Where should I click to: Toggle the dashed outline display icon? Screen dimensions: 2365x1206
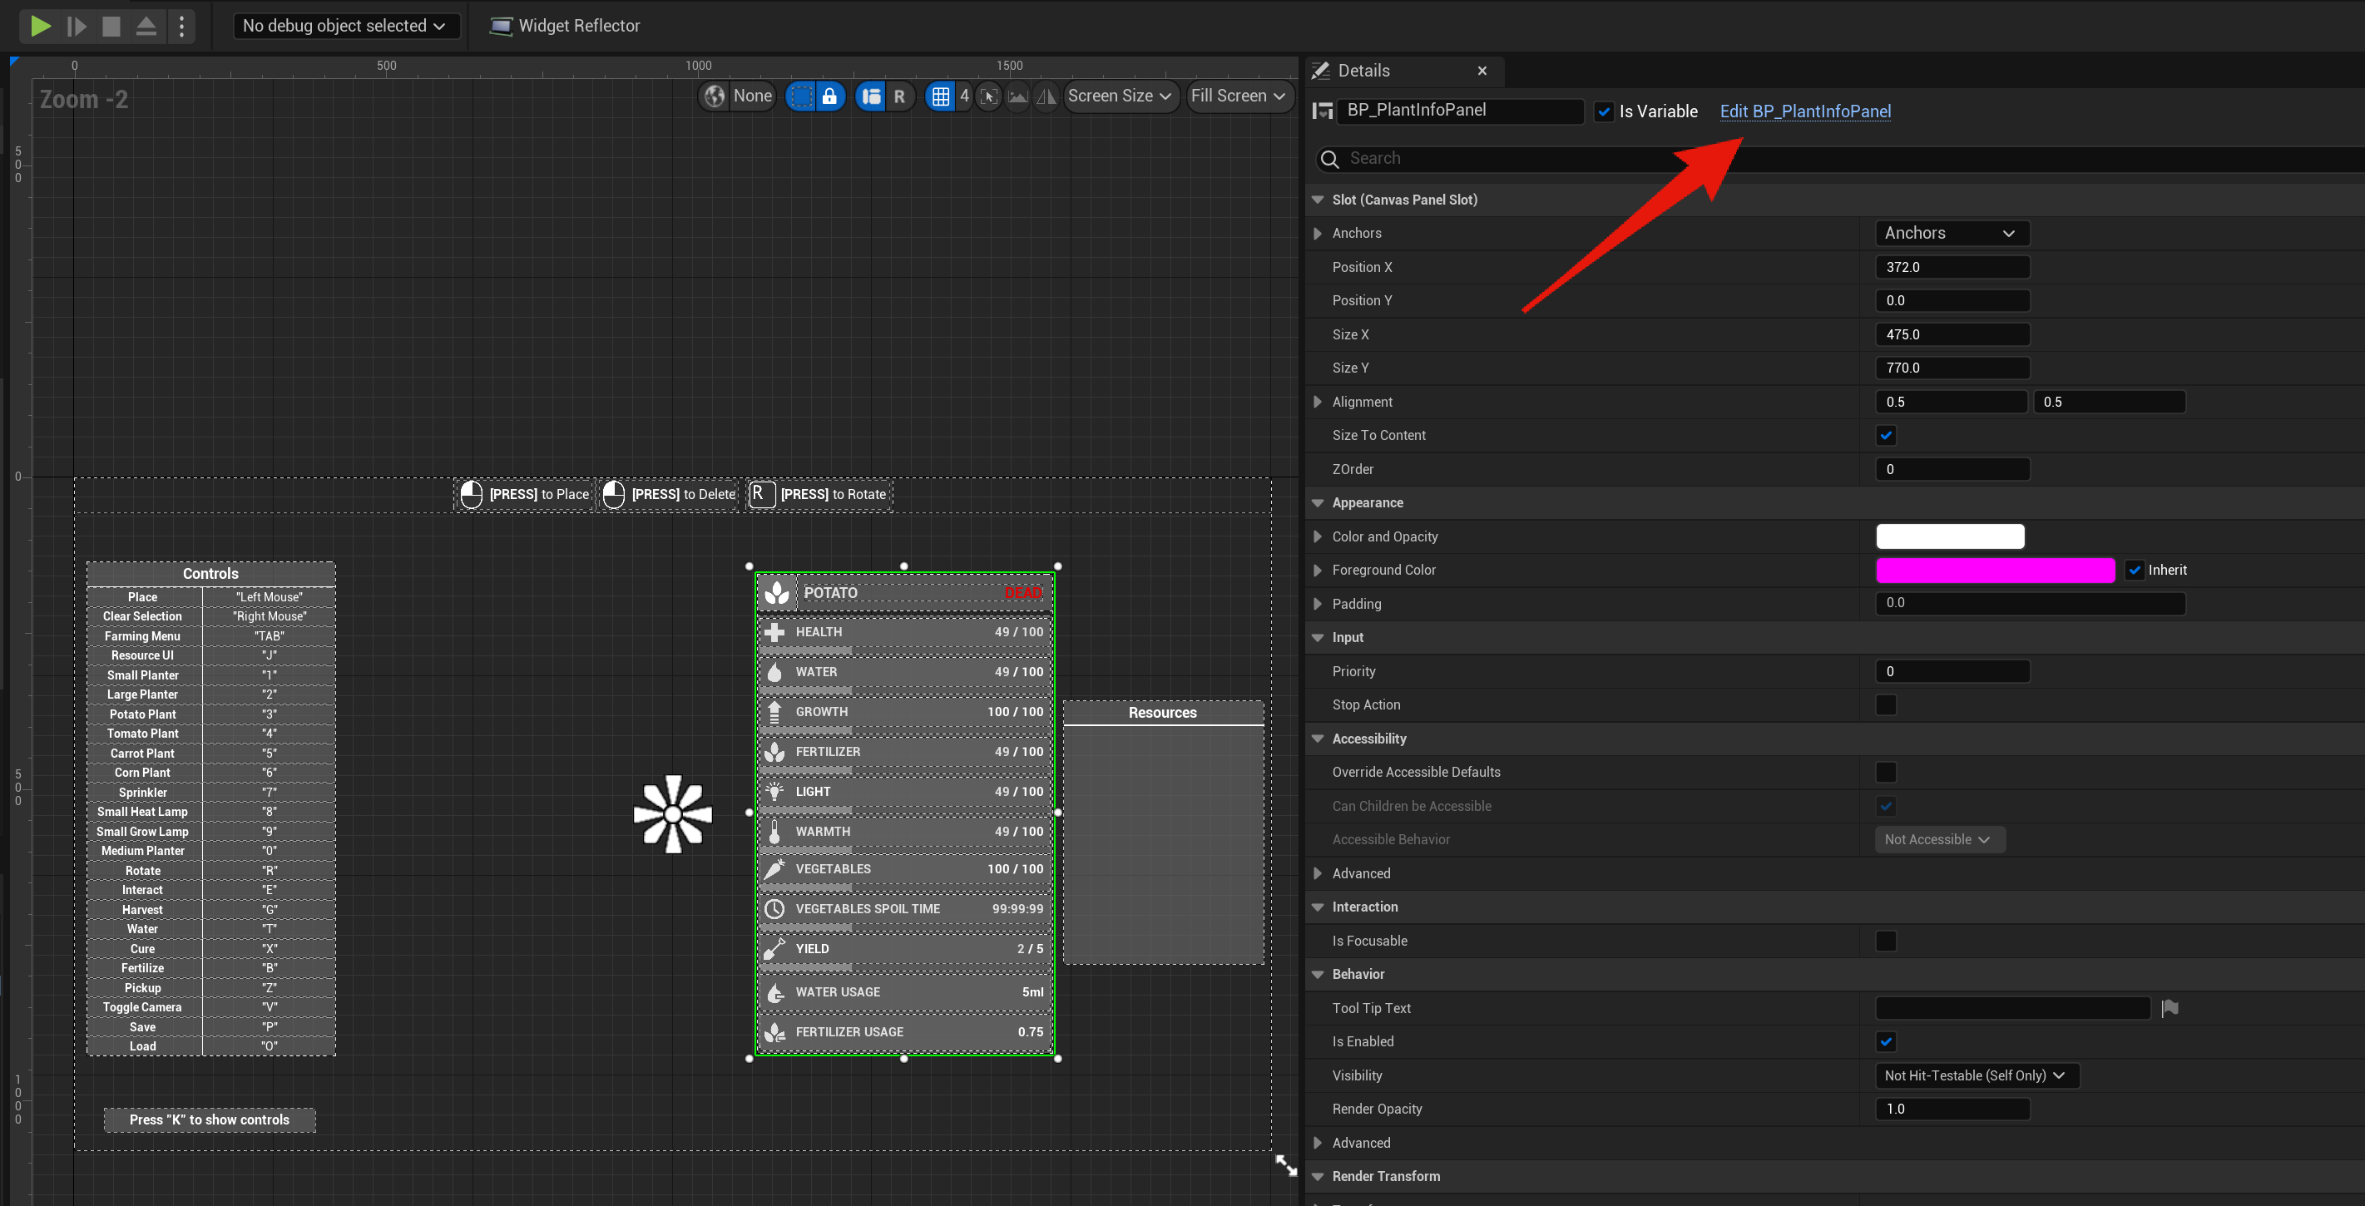click(x=800, y=96)
